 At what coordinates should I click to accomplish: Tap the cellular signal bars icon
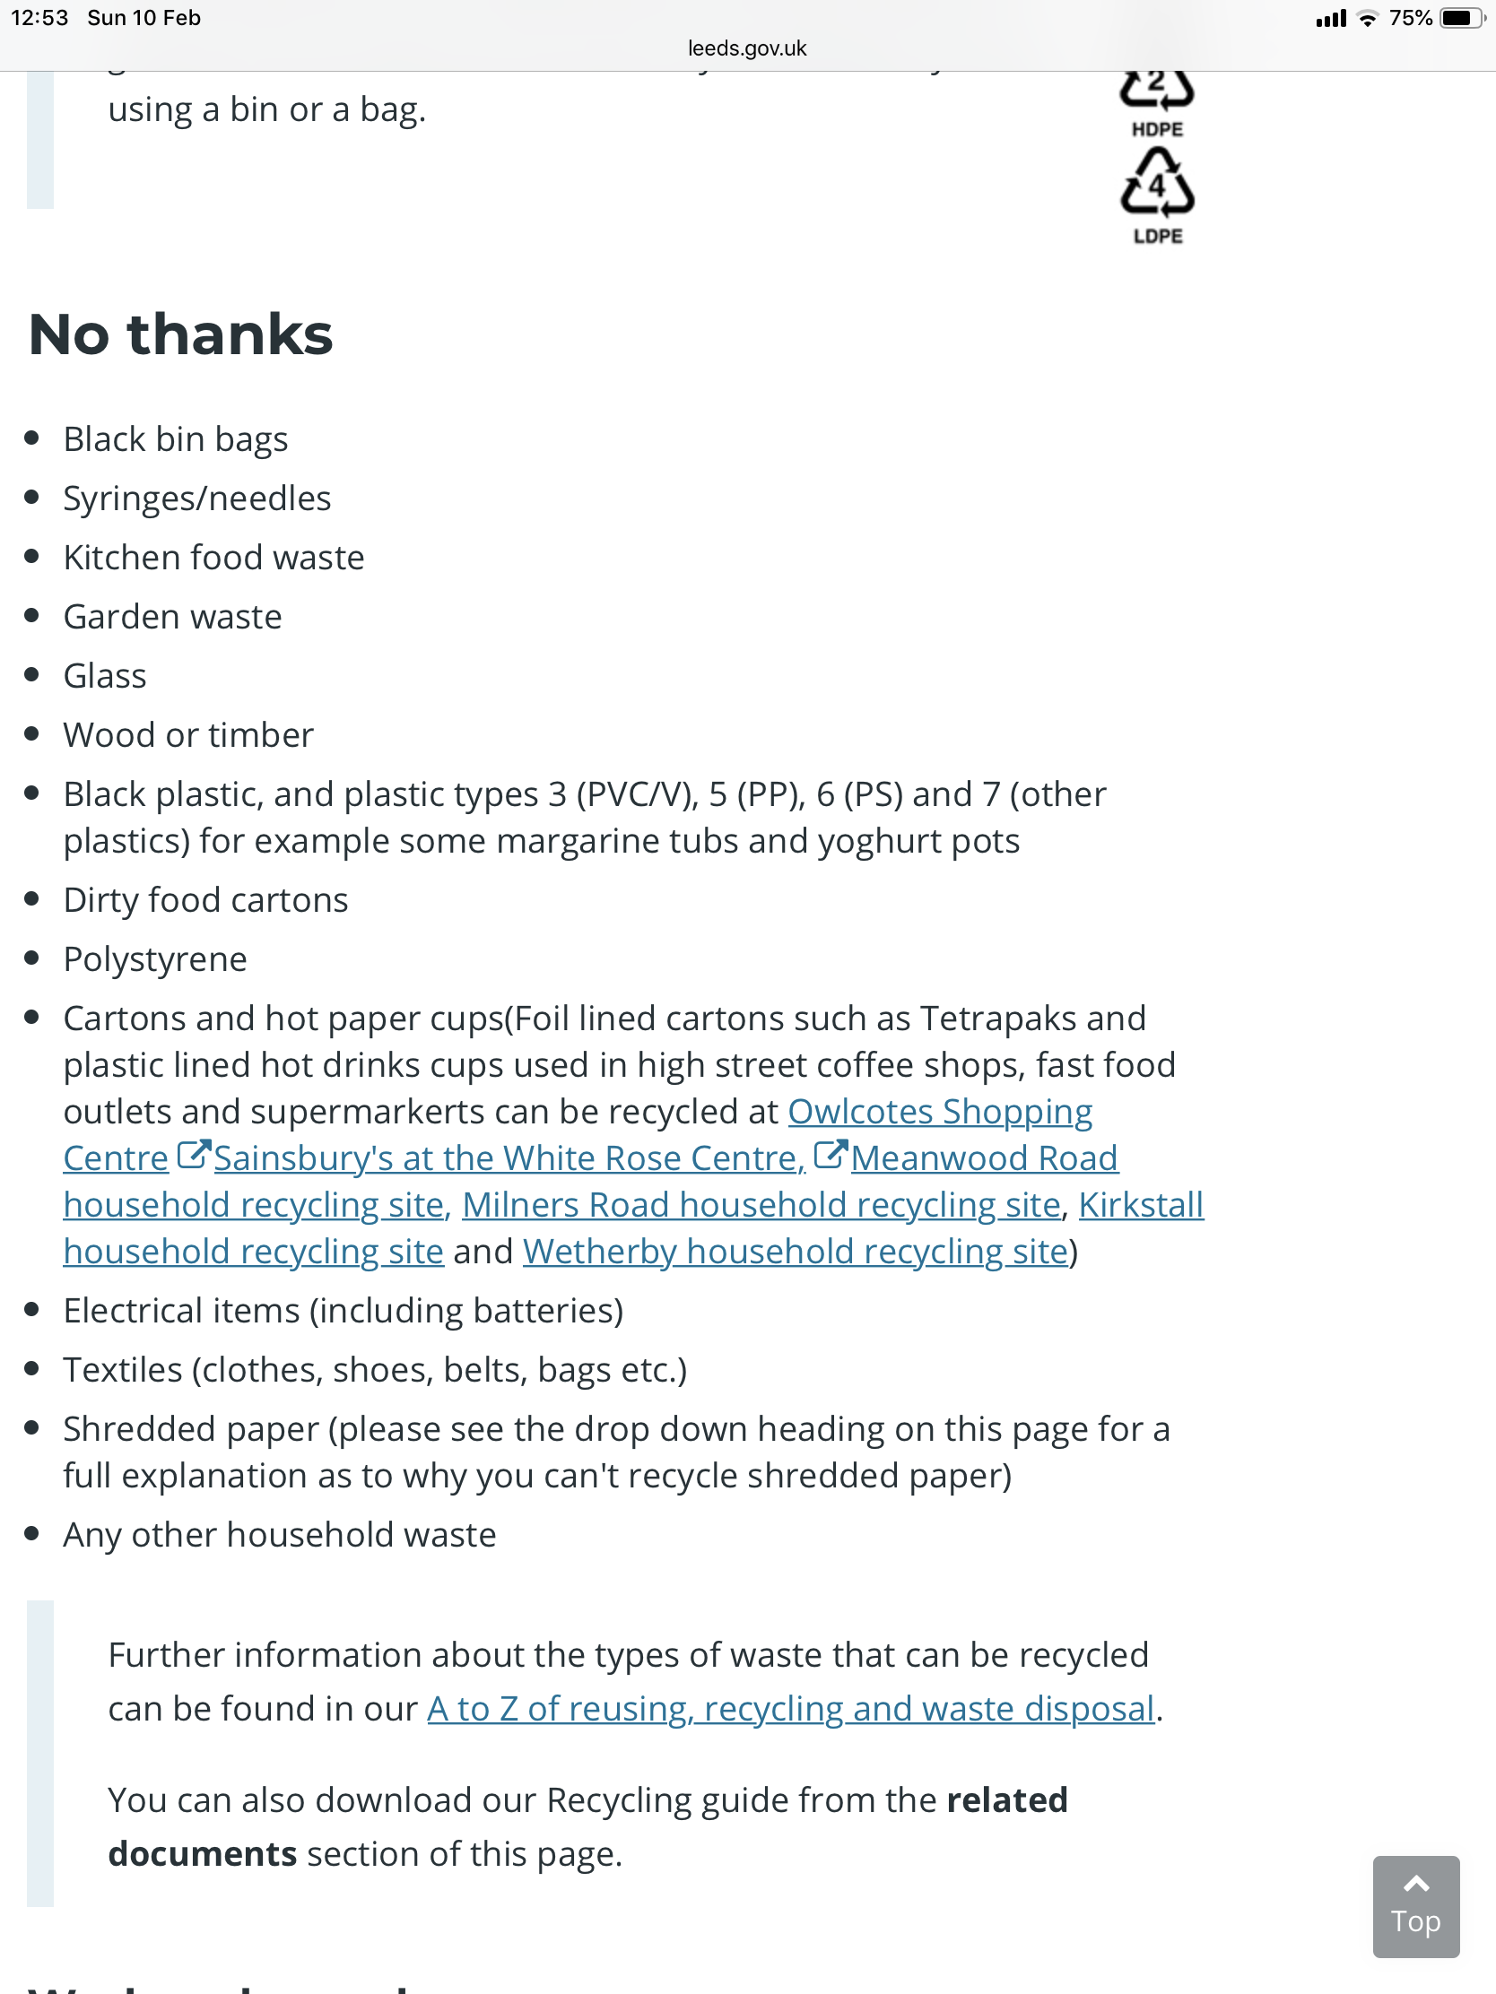1330,18
